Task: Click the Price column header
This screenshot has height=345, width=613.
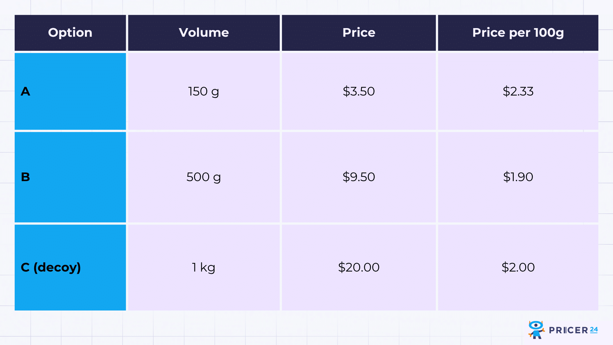Action: tap(359, 33)
